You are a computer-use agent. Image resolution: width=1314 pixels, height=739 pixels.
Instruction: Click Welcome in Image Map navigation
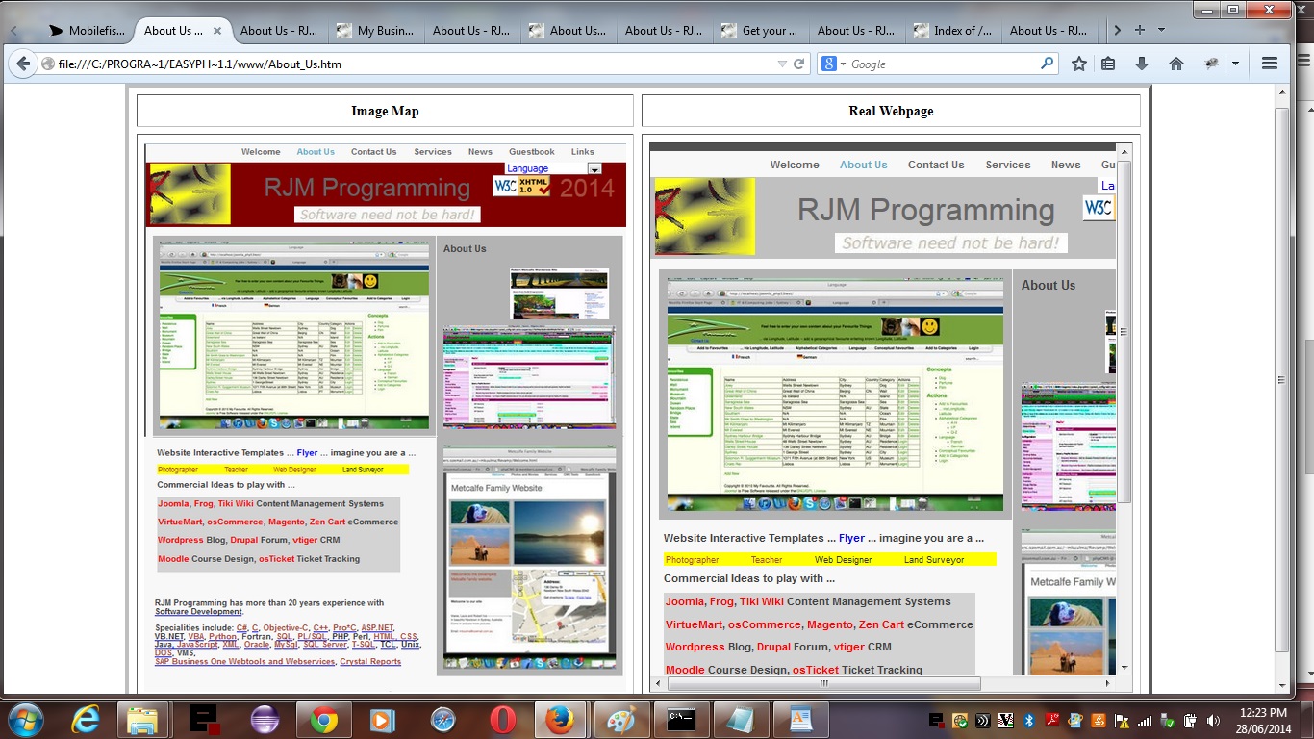point(261,152)
